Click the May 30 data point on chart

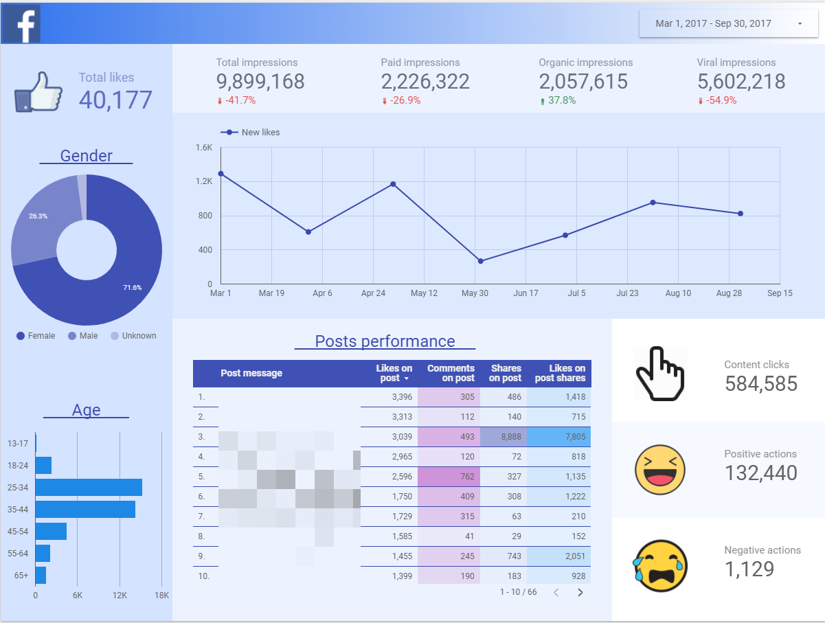(480, 261)
